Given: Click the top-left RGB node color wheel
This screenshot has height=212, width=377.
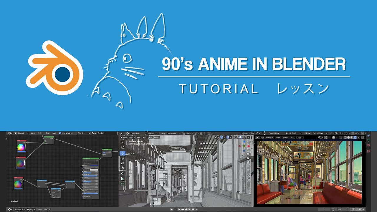Looking at the screenshot, I should tap(21, 147).
